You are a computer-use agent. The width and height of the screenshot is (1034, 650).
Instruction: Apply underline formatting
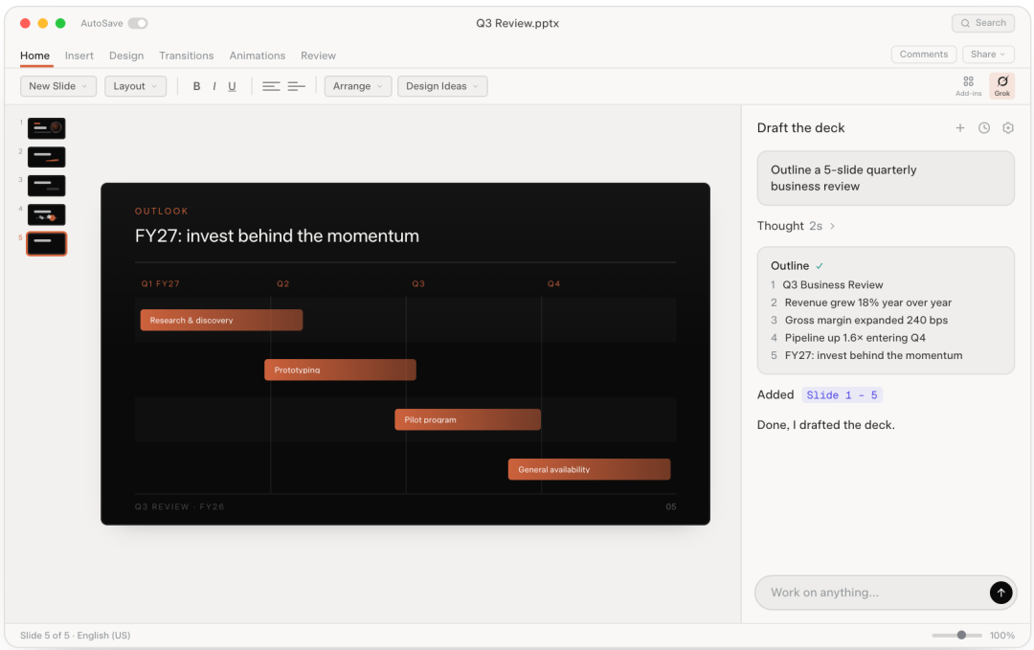[232, 86]
